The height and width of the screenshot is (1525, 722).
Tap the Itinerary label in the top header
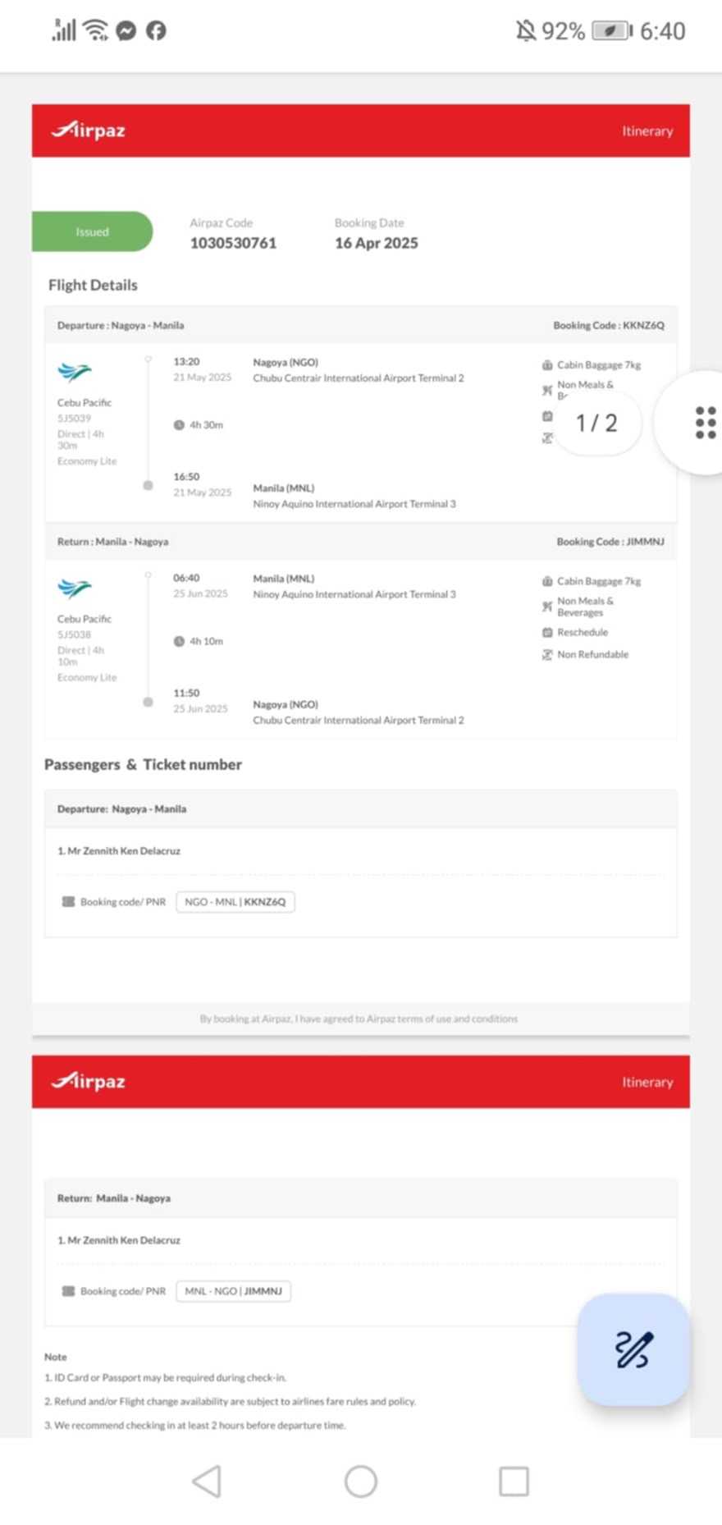point(647,131)
